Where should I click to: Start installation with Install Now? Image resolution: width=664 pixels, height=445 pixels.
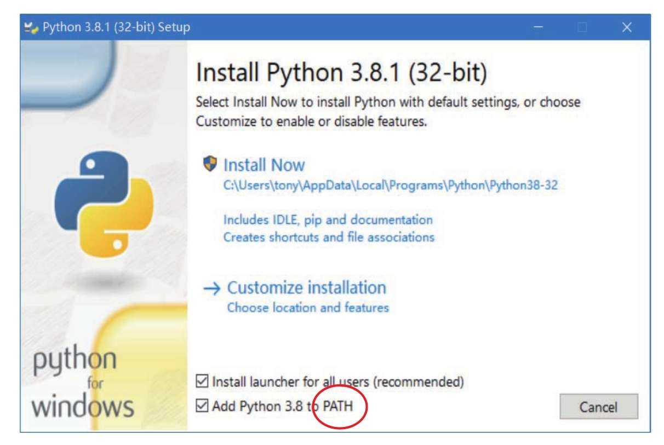[x=264, y=165]
